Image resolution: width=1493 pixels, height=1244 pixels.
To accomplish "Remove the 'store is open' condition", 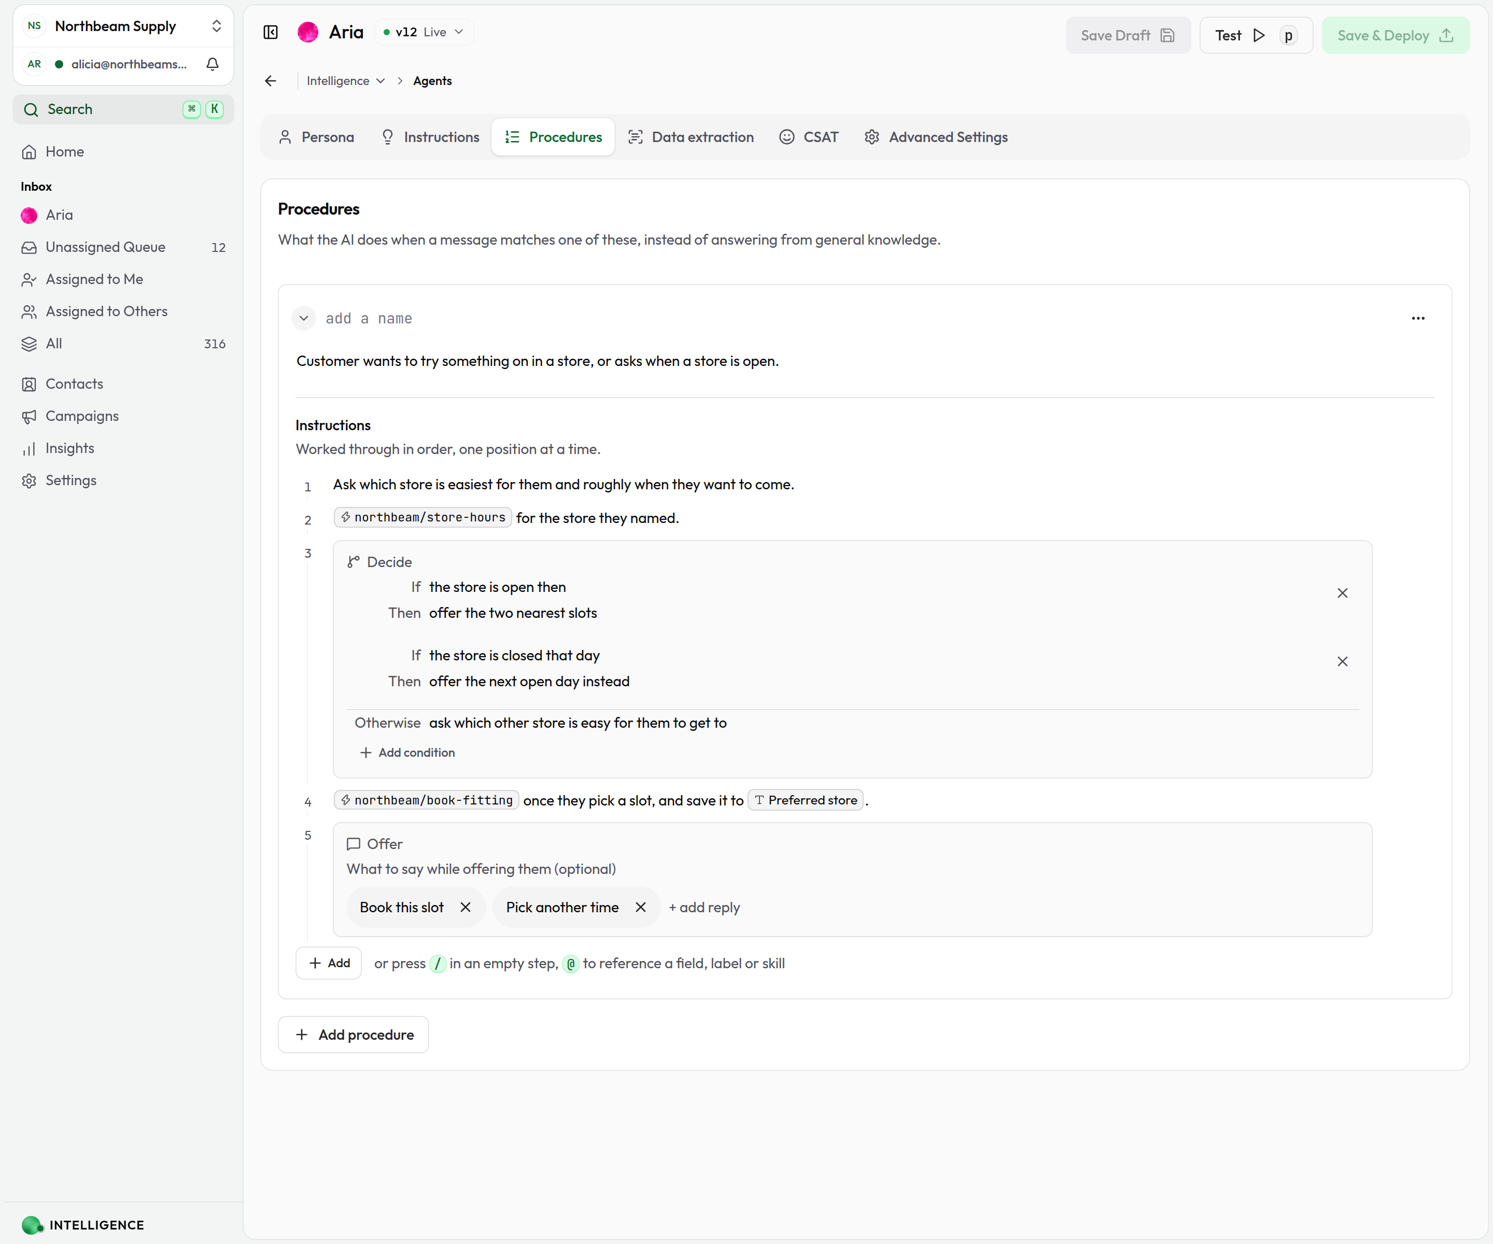I will click(1342, 593).
